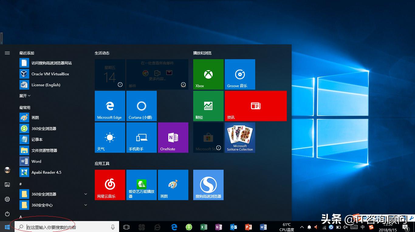
Task: Open Oracle VM VirtualBox from list
Action: point(50,74)
